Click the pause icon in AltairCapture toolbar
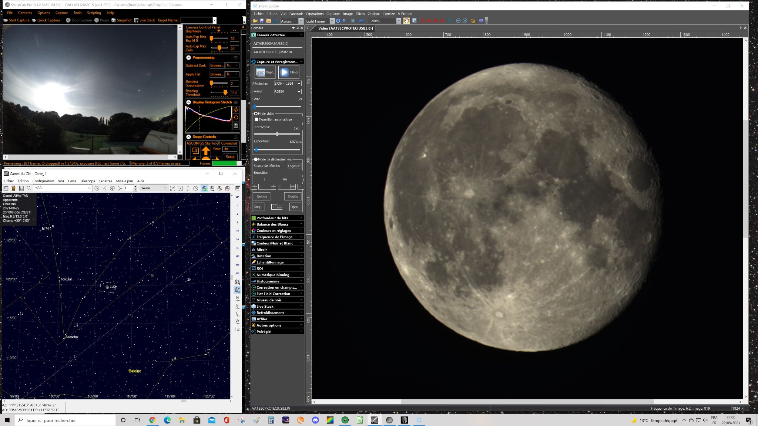This screenshot has width=758, height=426. tap(353, 21)
